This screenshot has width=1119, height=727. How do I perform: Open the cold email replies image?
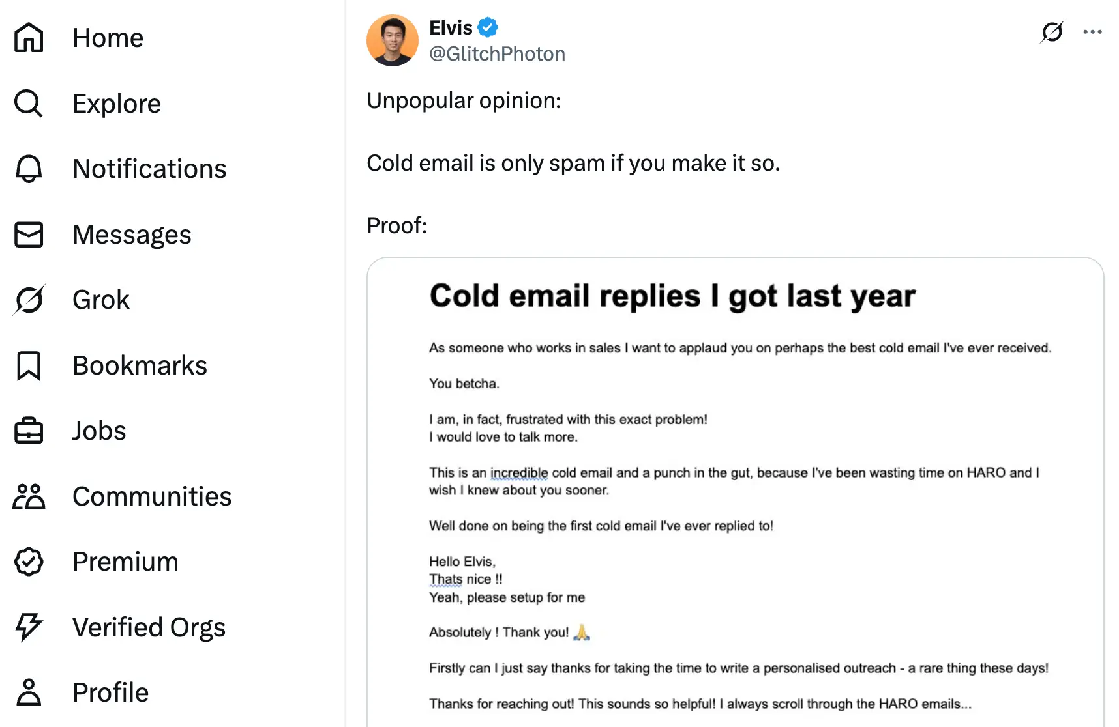coord(735,492)
